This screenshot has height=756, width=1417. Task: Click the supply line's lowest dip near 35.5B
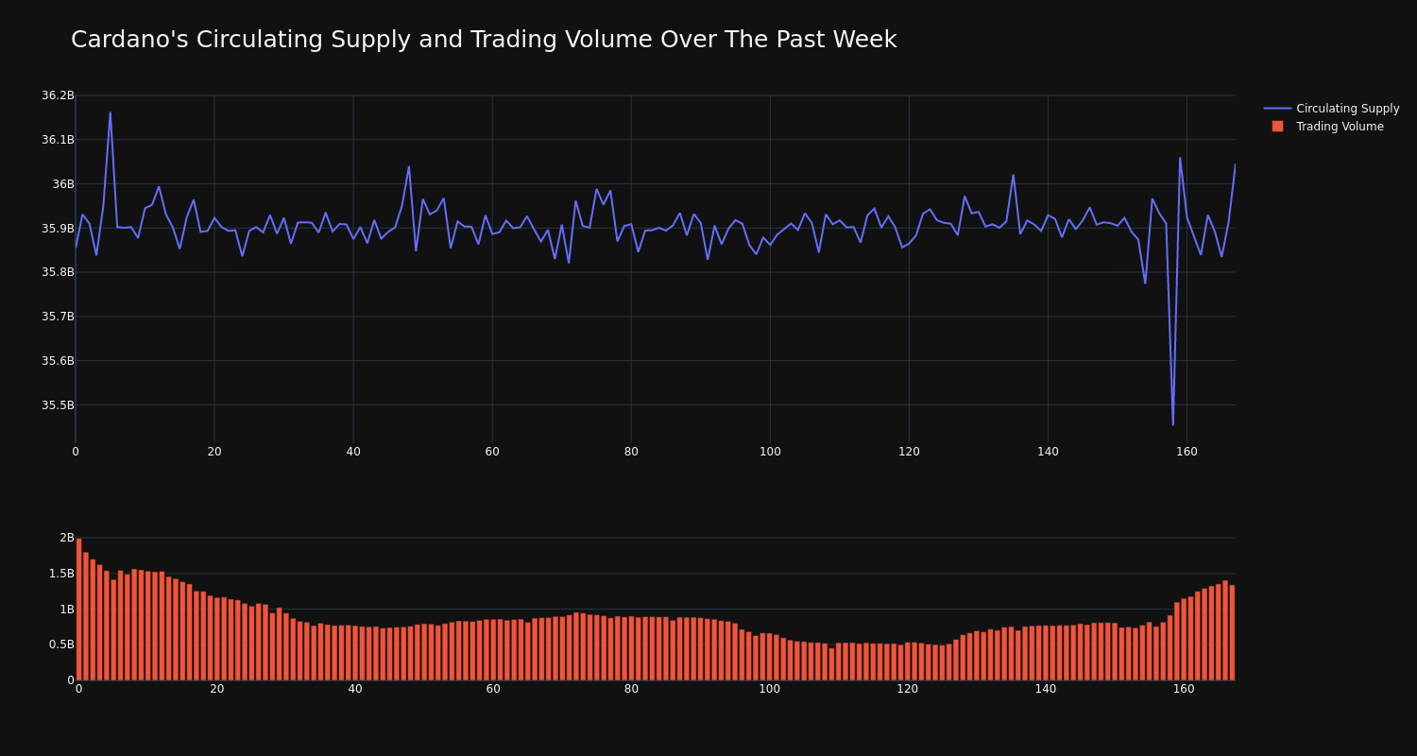pos(1173,424)
